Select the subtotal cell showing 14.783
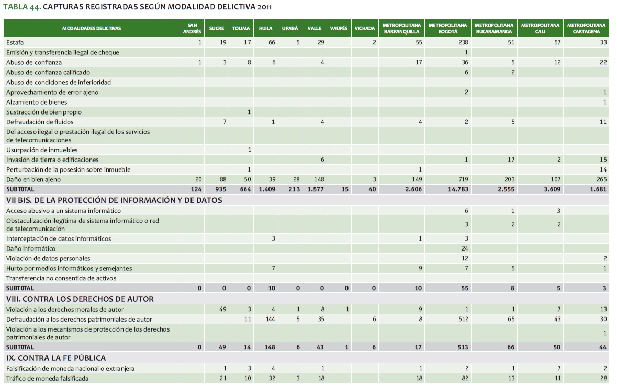The height and width of the screenshot is (387, 617). coord(456,189)
